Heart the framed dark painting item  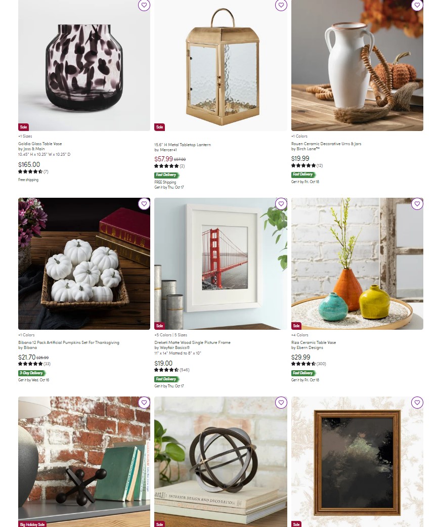(x=417, y=402)
